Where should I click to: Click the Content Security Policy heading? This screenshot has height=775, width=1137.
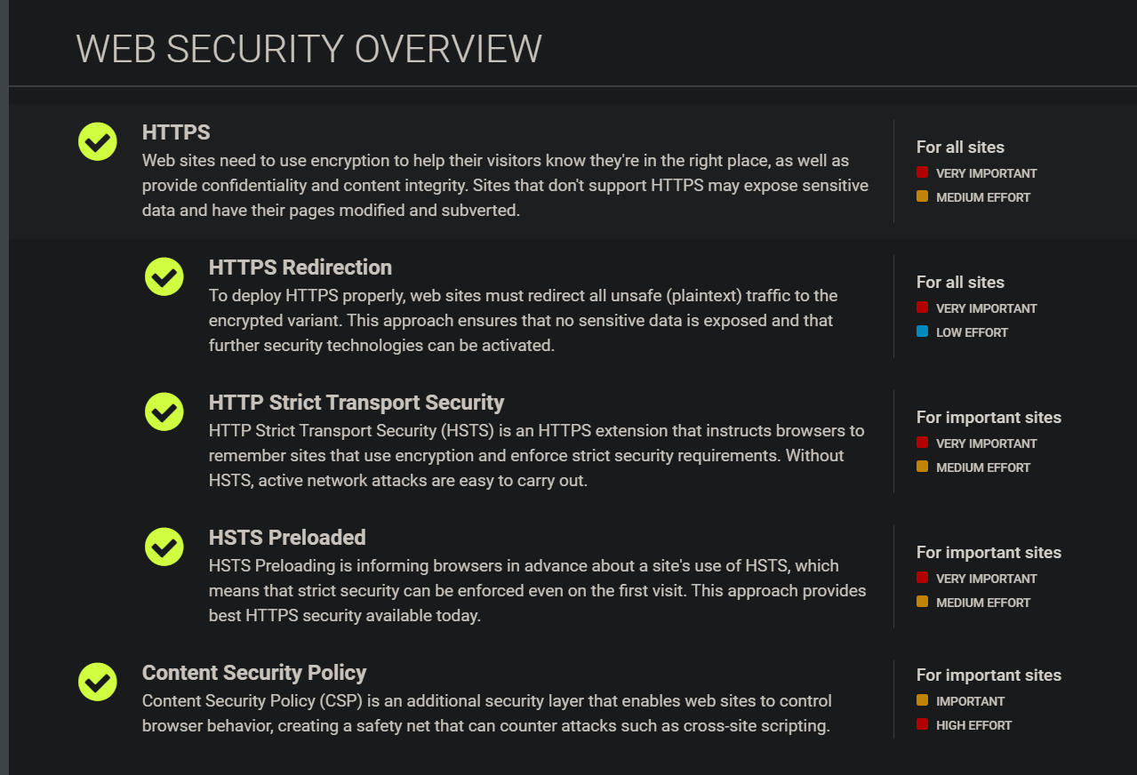coord(254,673)
